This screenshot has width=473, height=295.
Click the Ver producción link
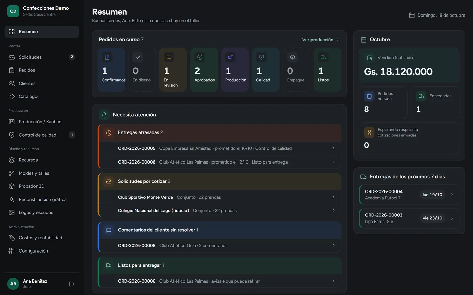tap(320, 40)
